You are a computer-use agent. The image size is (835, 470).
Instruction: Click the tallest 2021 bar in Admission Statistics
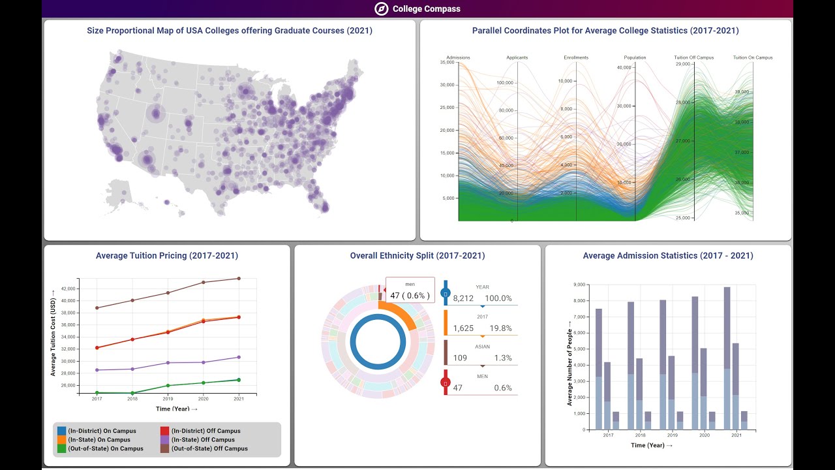pyautogui.click(x=727, y=358)
